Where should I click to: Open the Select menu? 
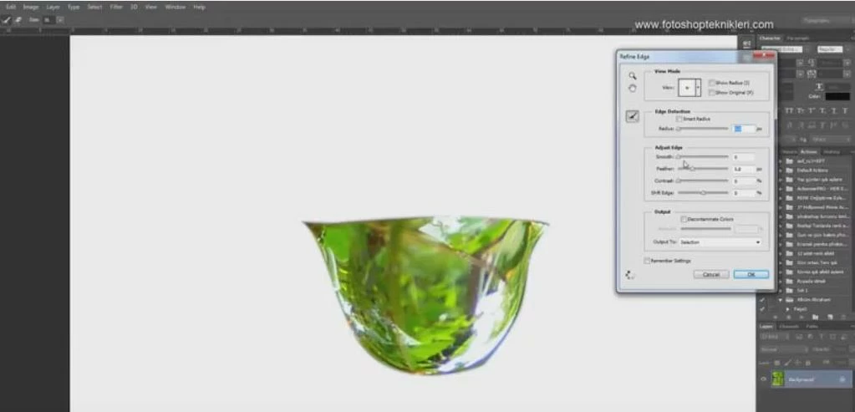click(94, 7)
